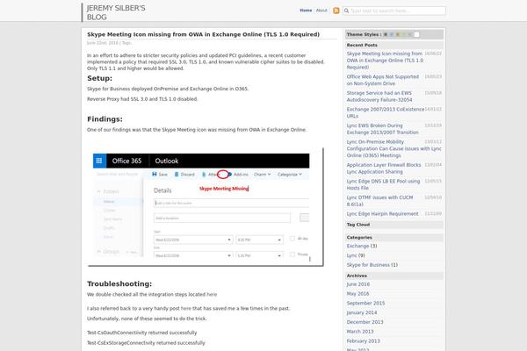The height and width of the screenshot is (351, 527).
Task: Click the Recent Posts sidebar heading
Action: [x=362, y=45]
